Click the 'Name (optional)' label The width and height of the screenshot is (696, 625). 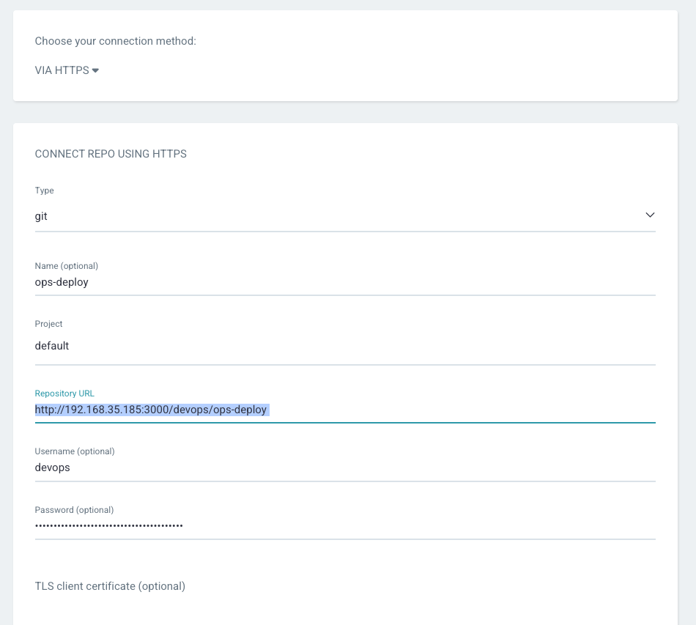(67, 266)
